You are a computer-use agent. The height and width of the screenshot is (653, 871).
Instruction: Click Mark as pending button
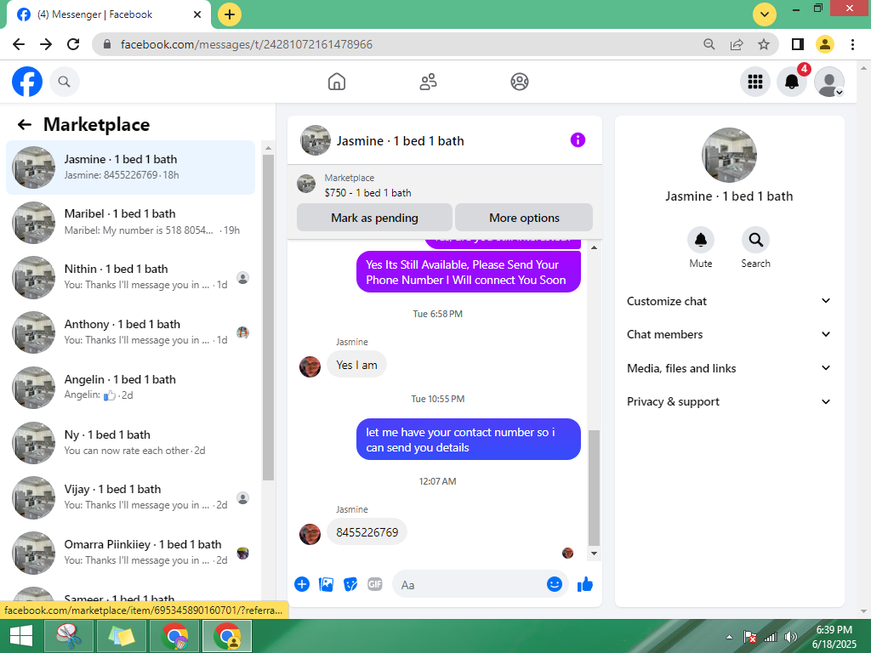pos(374,218)
